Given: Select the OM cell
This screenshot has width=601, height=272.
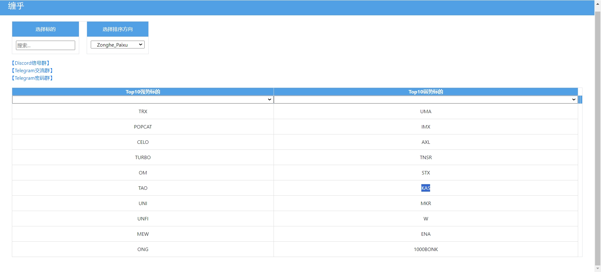Looking at the screenshot, I should point(143,173).
